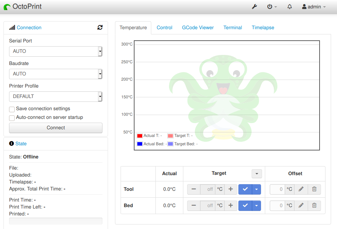
Task: Increase Tool target temperature with plus
Action: pyautogui.click(x=231, y=189)
